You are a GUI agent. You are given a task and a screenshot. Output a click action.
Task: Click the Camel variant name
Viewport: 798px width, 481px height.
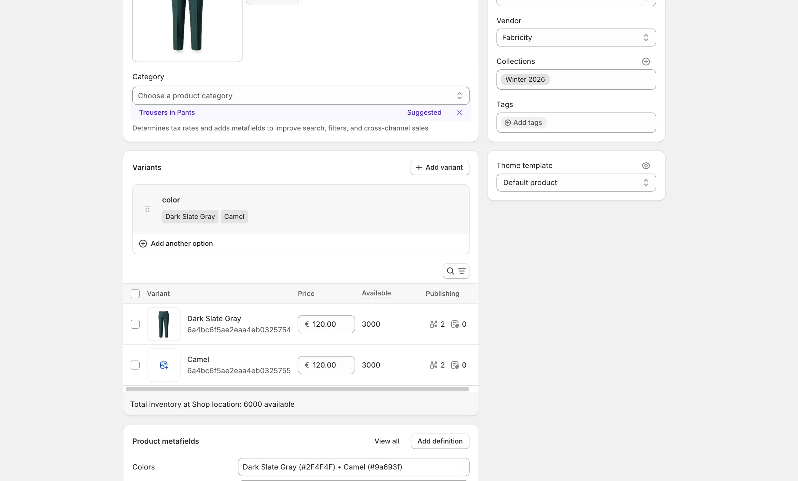[198, 360]
